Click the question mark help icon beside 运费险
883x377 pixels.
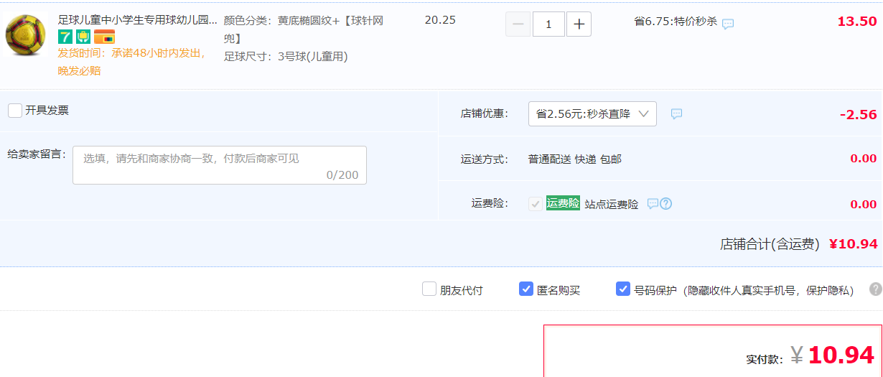pyautogui.click(x=665, y=204)
